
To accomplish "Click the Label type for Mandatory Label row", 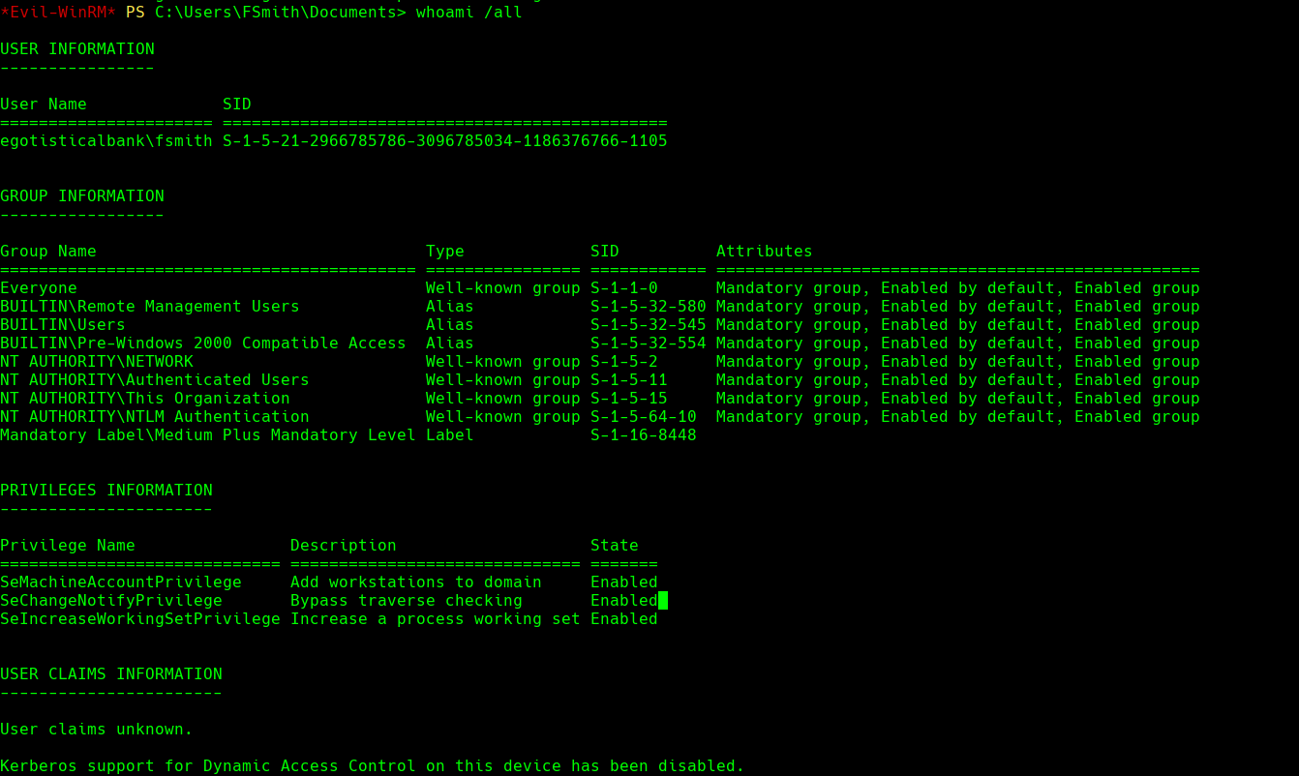I will point(450,434).
